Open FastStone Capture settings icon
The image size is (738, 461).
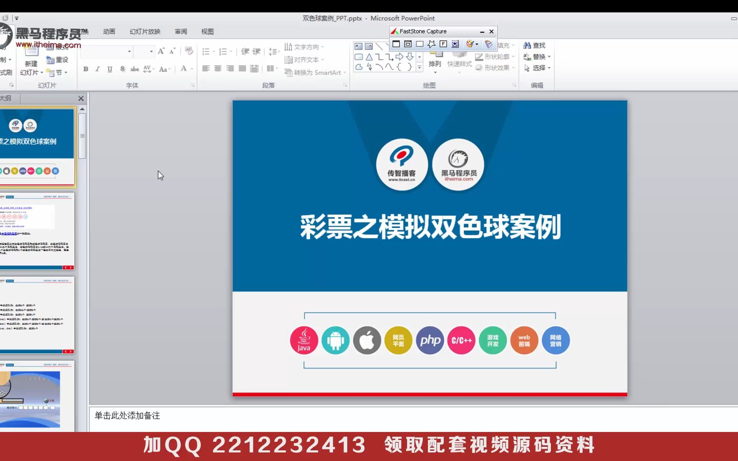point(489,44)
